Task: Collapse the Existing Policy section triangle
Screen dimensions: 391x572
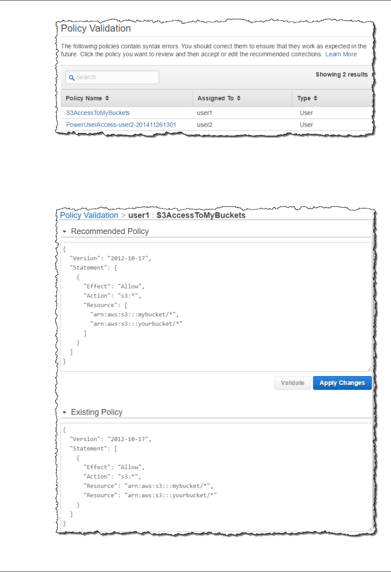Action: (65, 412)
